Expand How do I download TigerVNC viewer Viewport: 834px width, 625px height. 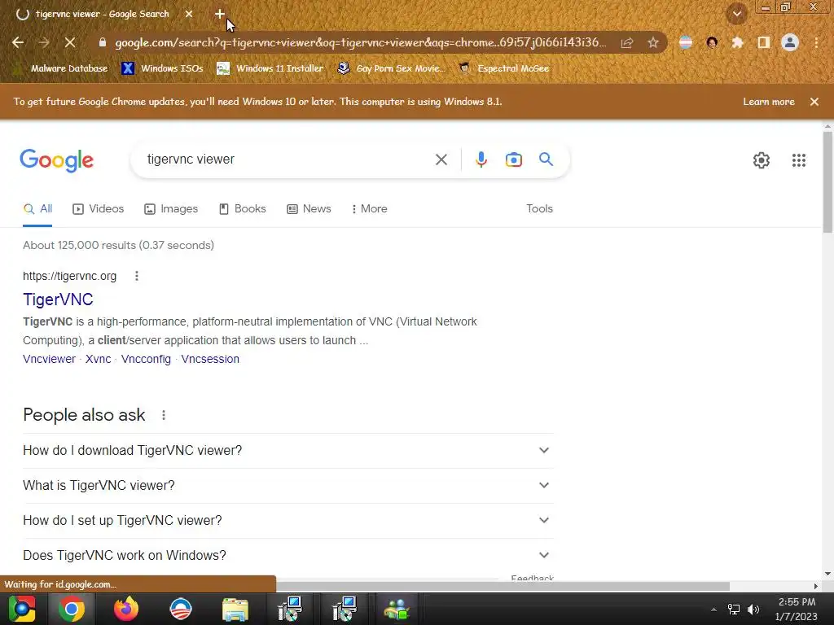pyautogui.click(x=288, y=451)
